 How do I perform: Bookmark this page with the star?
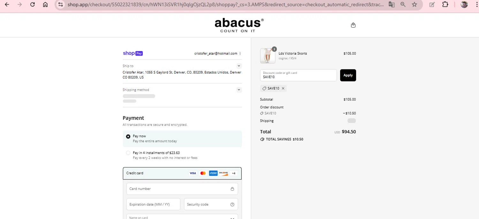414,4
